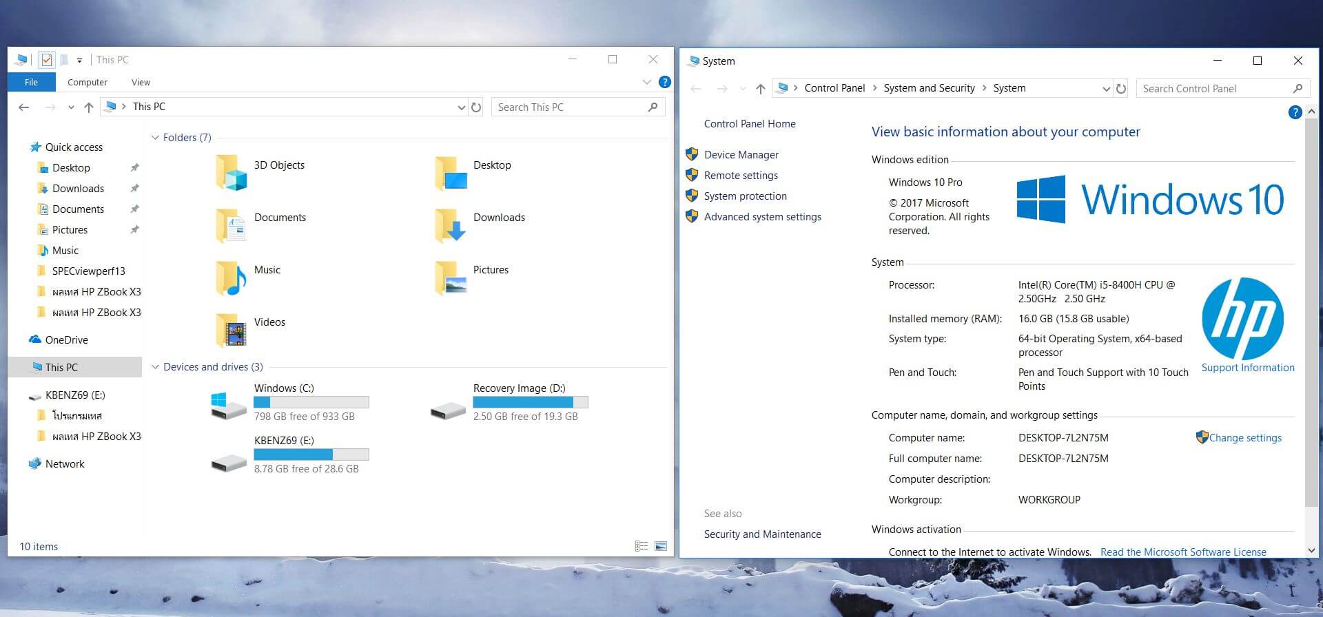
Task: Click the magnifier icon in Search This PC
Action: pos(653,107)
